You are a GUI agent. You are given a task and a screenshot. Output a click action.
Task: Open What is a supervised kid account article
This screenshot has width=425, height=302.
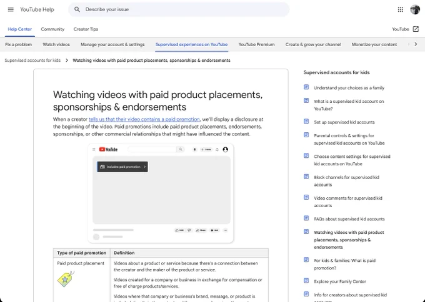[349, 105]
